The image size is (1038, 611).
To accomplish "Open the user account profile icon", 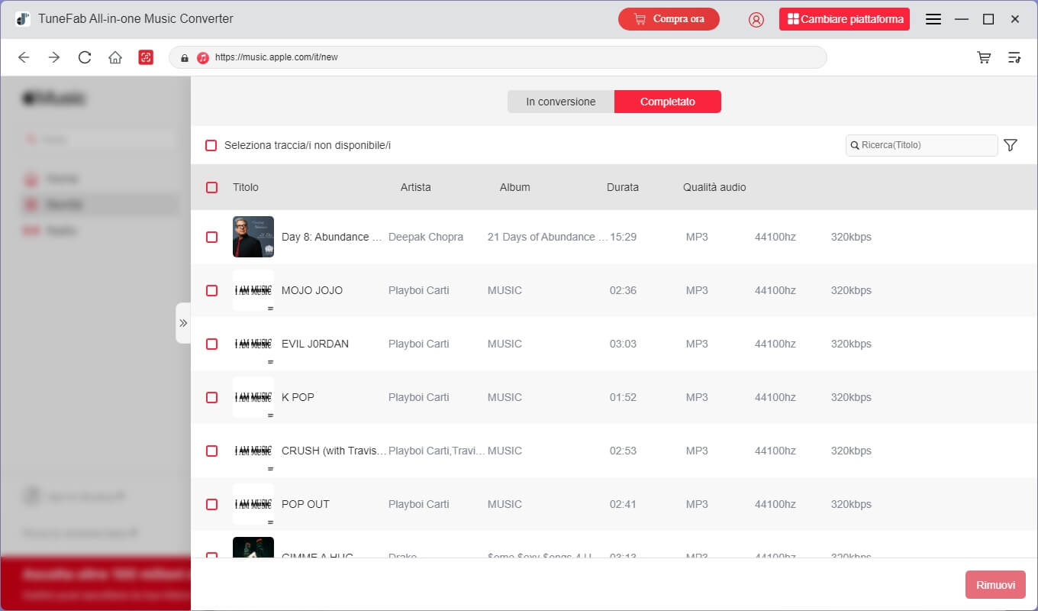I will (x=756, y=19).
